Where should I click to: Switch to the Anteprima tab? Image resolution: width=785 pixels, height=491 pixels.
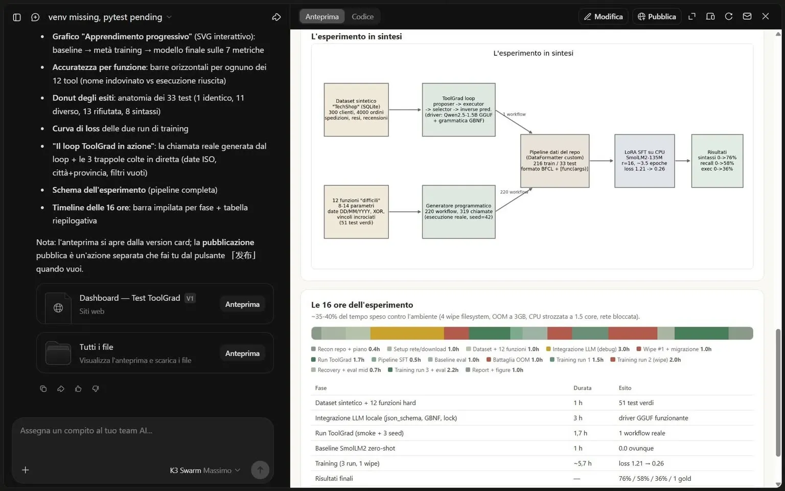pyautogui.click(x=322, y=16)
